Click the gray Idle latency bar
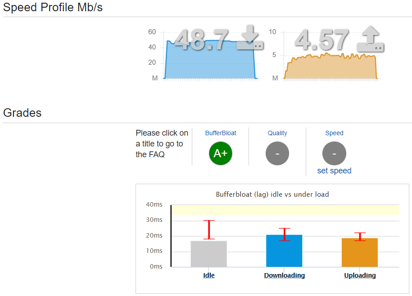This screenshot has width=412, height=296. [208, 254]
